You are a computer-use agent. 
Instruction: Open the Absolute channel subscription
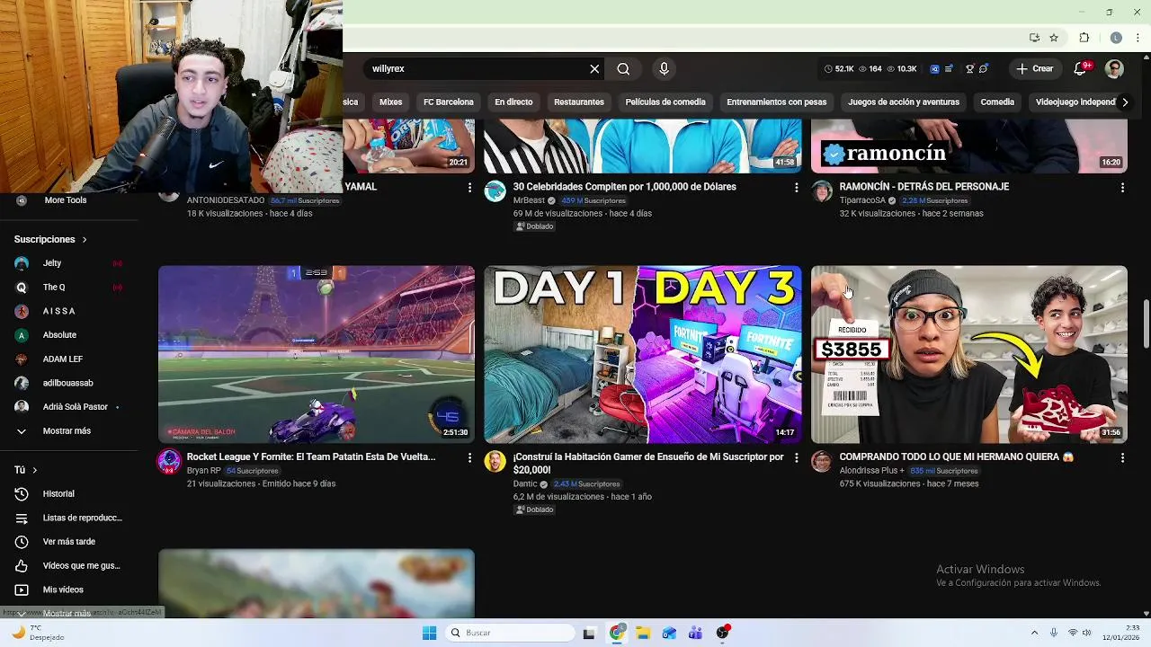tap(68, 335)
